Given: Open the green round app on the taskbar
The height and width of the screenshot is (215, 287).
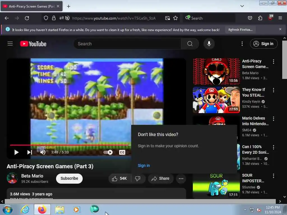Looking at the screenshot, I should point(94,209).
